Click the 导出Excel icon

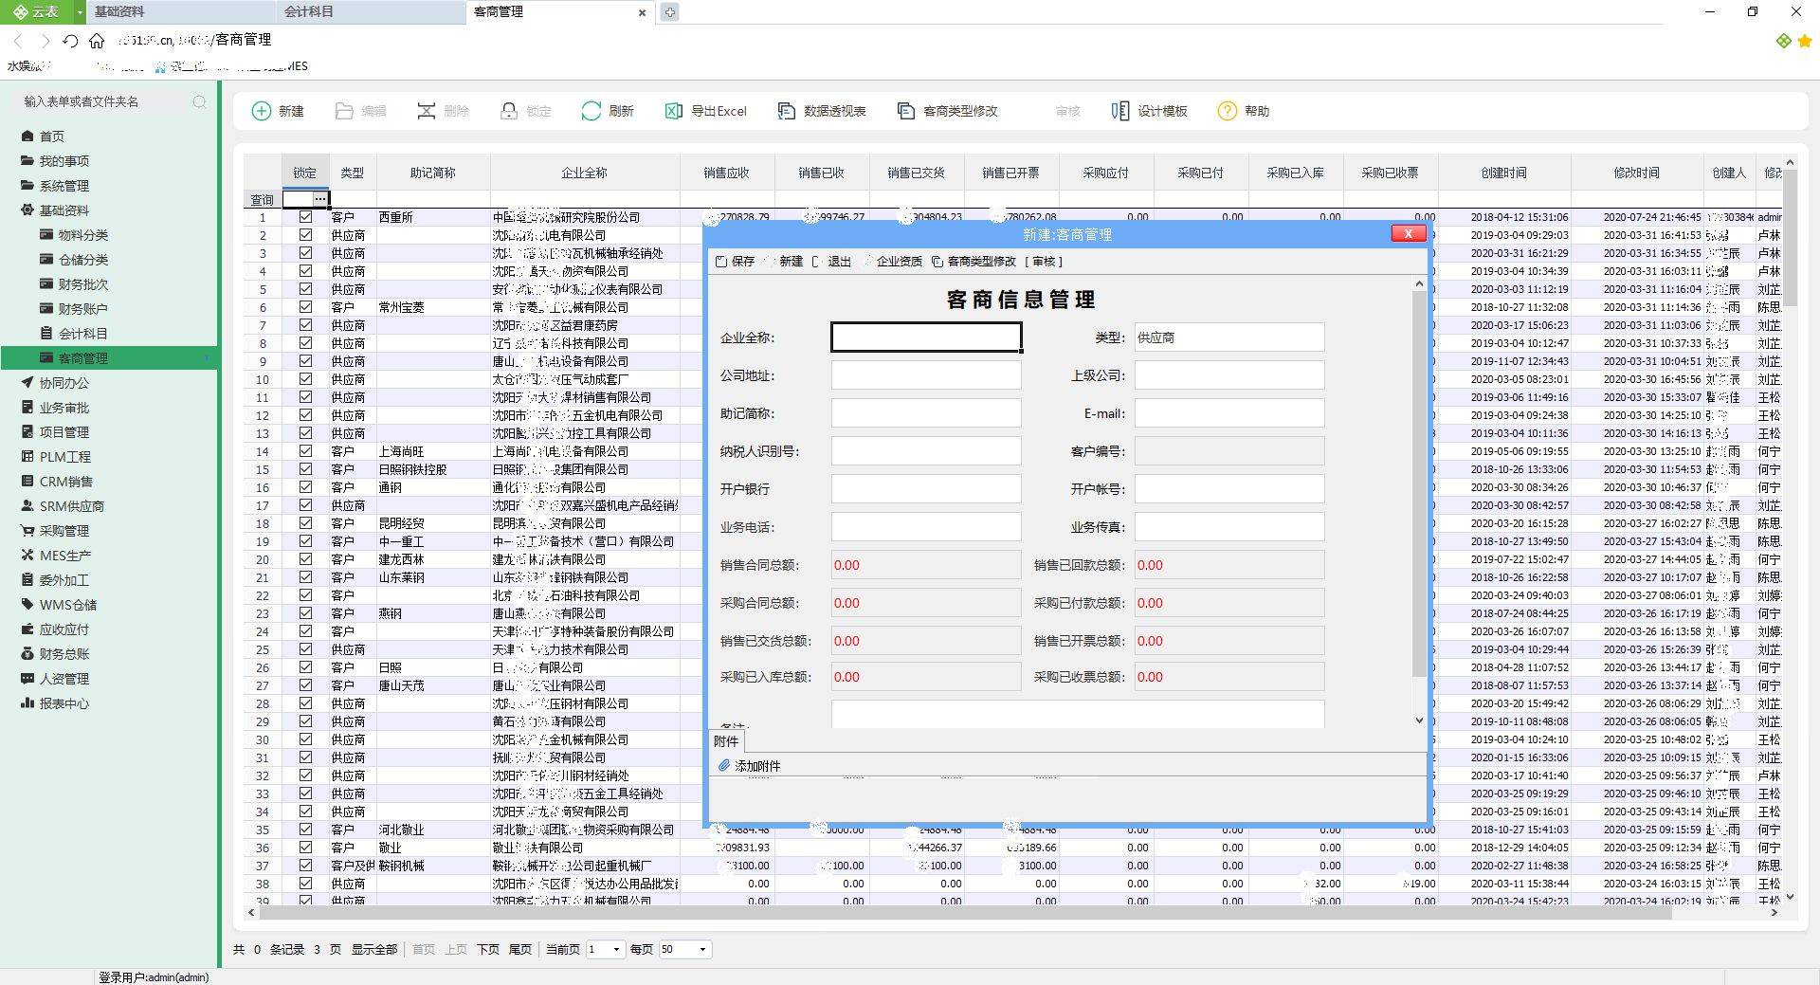click(673, 111)
